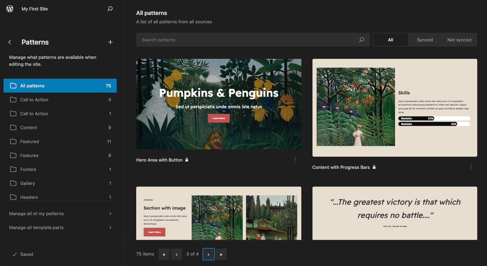Open the Call to Action category with 1 pattern
This screenshot has width=487, height=266.
pos(60,114)
